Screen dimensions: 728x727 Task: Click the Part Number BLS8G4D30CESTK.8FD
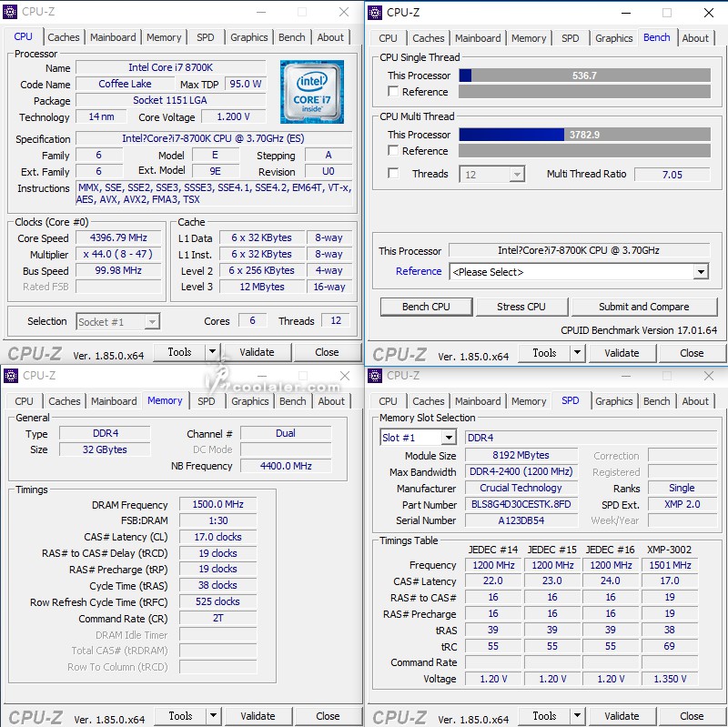pos(521,504)
